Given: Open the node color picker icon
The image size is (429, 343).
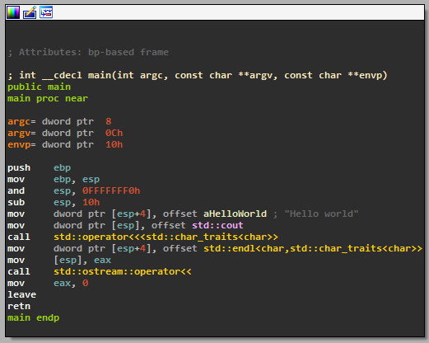Looking at the screenshot, I should [13, 12].
